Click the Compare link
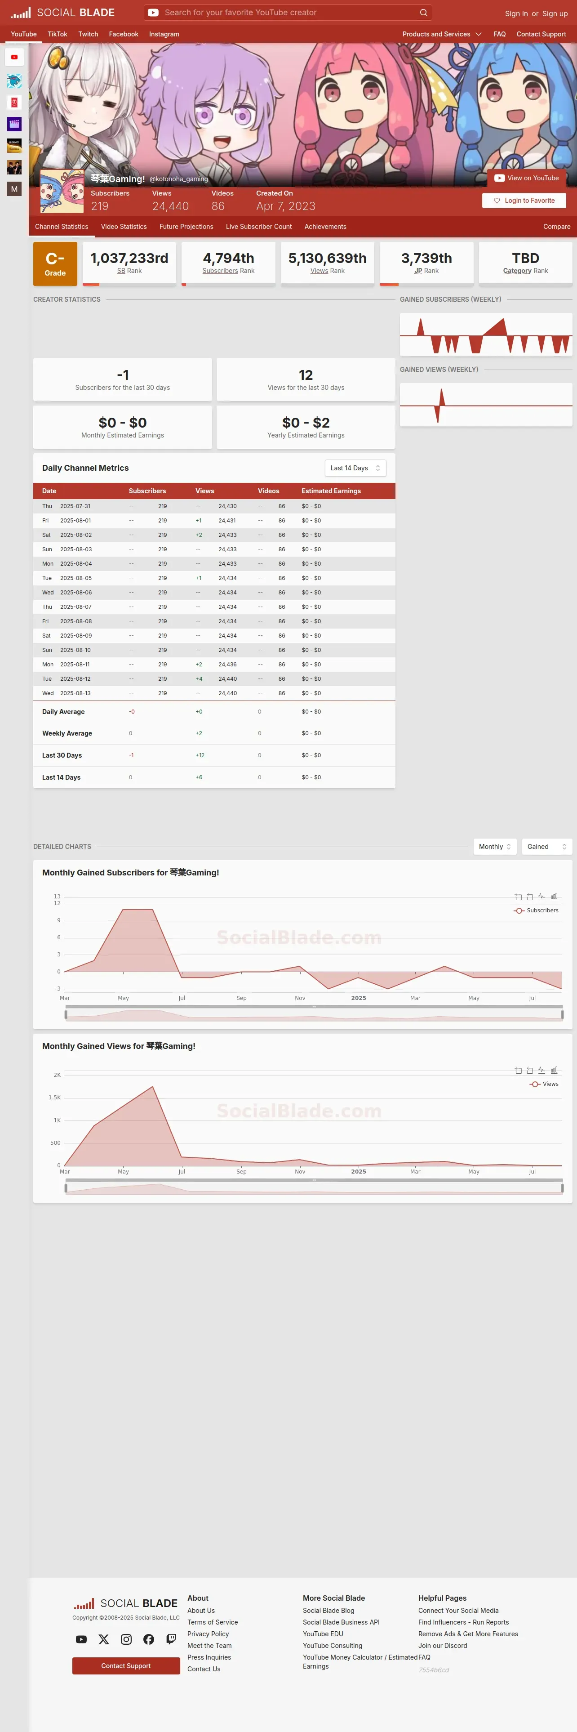Screen dimensions: 577x1732 pyautogui.click(x=557, y=227)
